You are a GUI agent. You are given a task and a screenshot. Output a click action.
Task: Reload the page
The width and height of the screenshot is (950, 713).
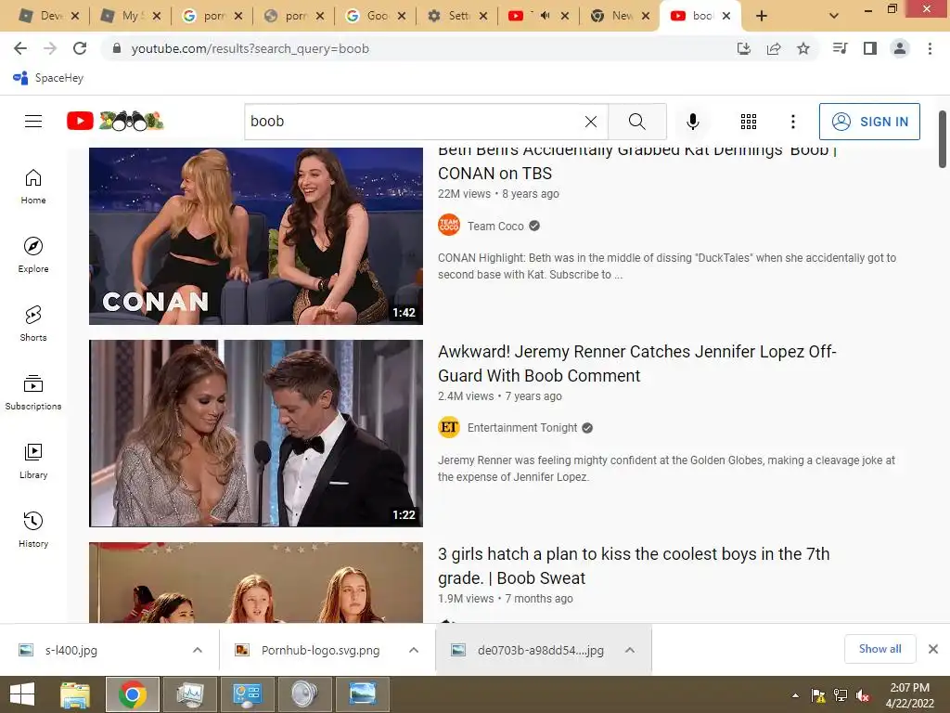point(80,48)
